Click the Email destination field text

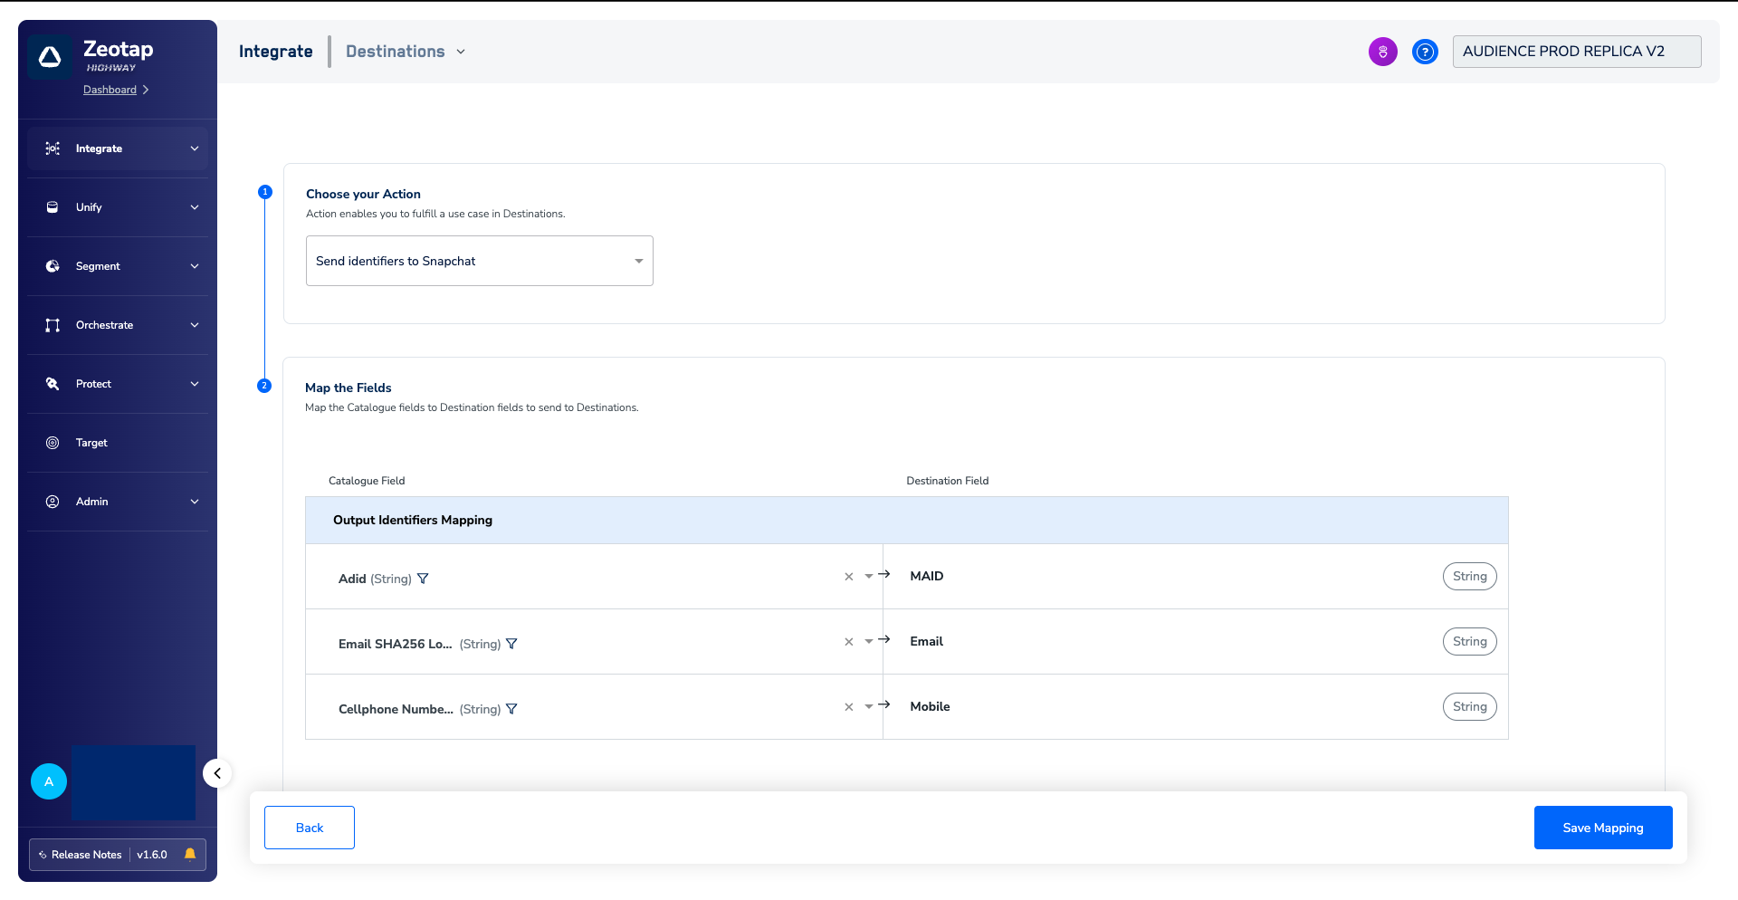coord(926,641)
